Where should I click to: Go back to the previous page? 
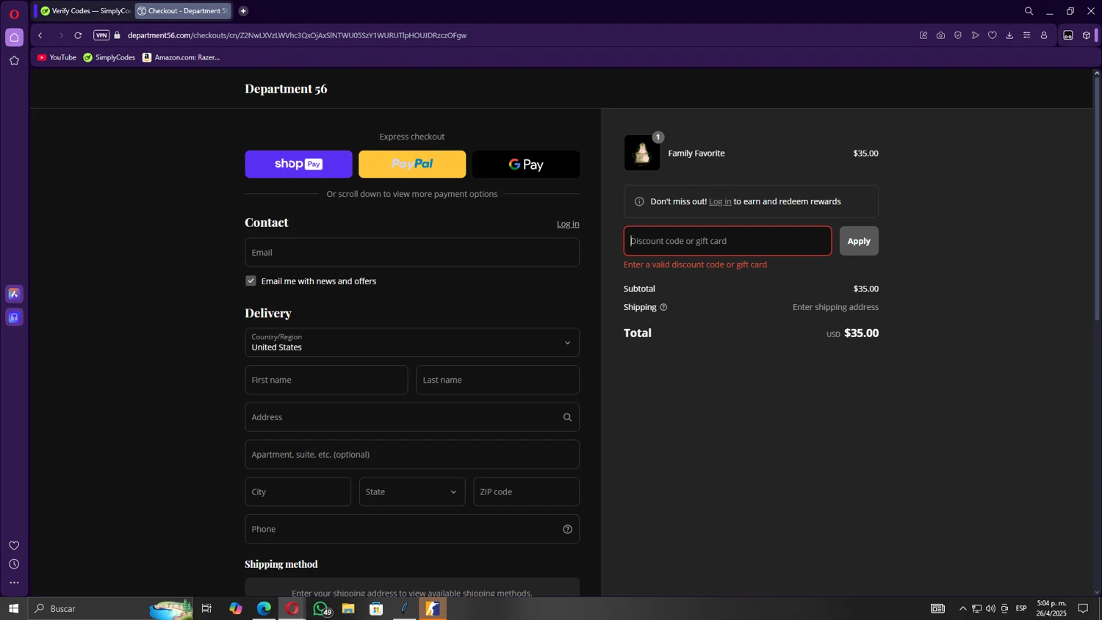tap(40, 35)
